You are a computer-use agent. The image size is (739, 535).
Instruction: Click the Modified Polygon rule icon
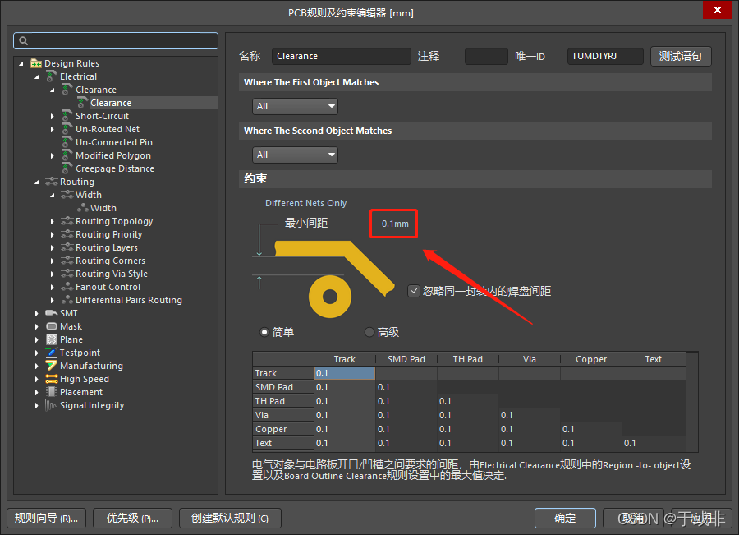coord(67,155)
